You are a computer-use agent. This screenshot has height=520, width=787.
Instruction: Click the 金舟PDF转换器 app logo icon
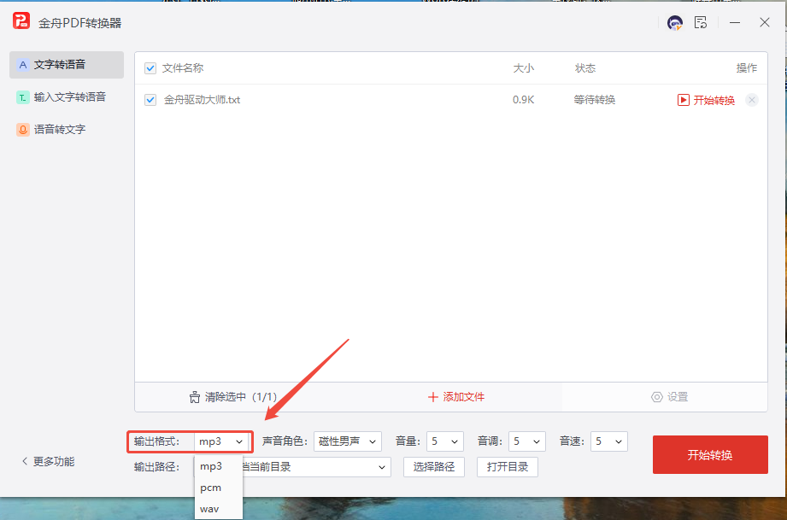(21, 21)
